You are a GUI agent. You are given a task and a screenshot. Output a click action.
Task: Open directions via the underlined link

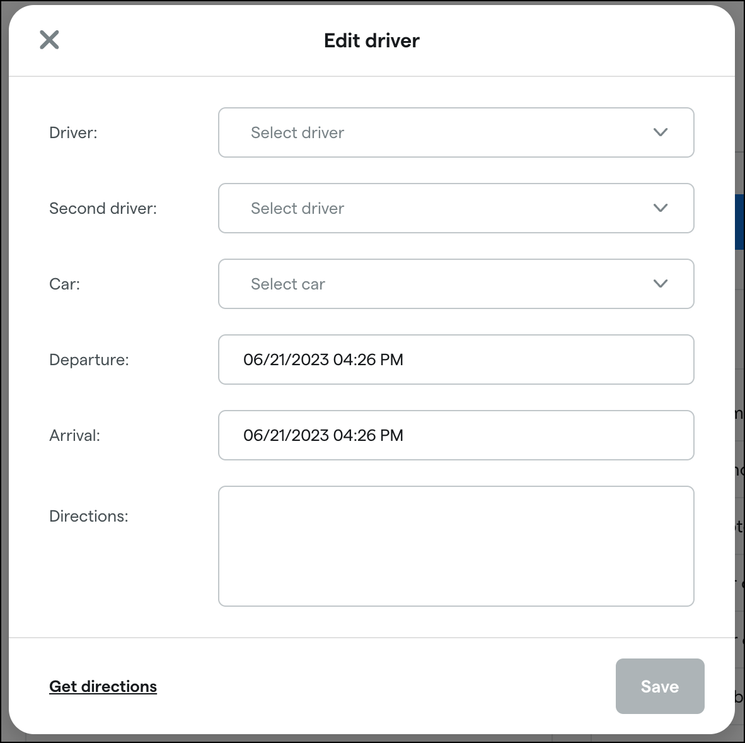(x=103, y=686)
